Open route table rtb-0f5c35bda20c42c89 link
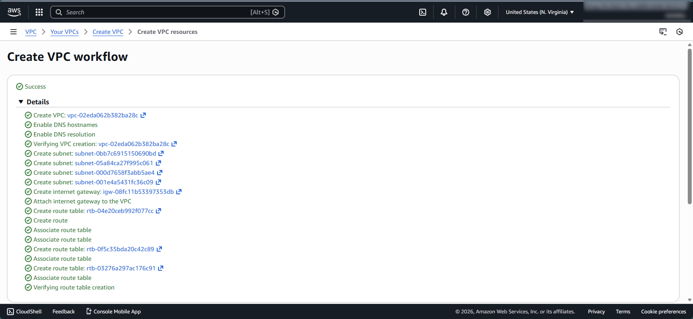Screen dimensions: 693x319 tap(120, 249)
